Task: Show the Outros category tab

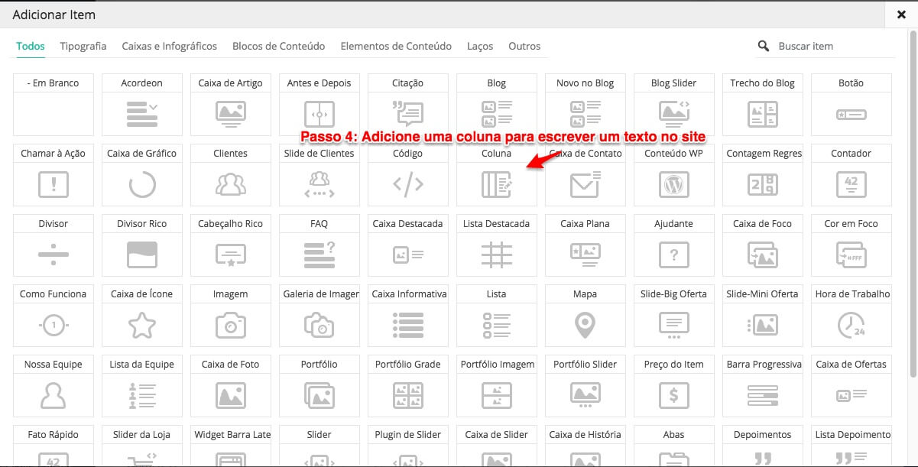Action: coord(524,46)
